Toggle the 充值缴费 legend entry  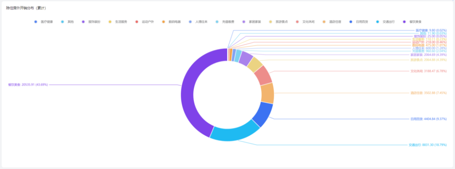(x=225, y=22)
